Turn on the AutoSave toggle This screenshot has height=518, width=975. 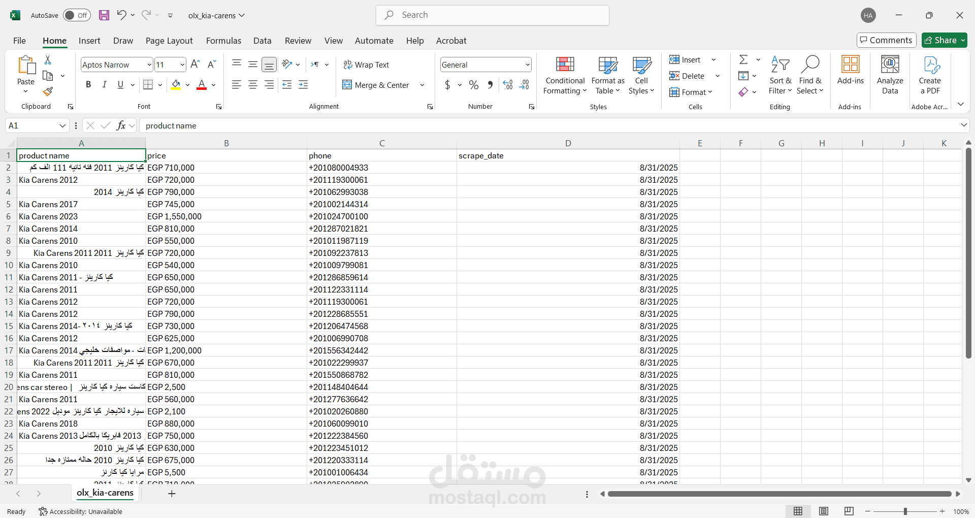click(76, 15)
